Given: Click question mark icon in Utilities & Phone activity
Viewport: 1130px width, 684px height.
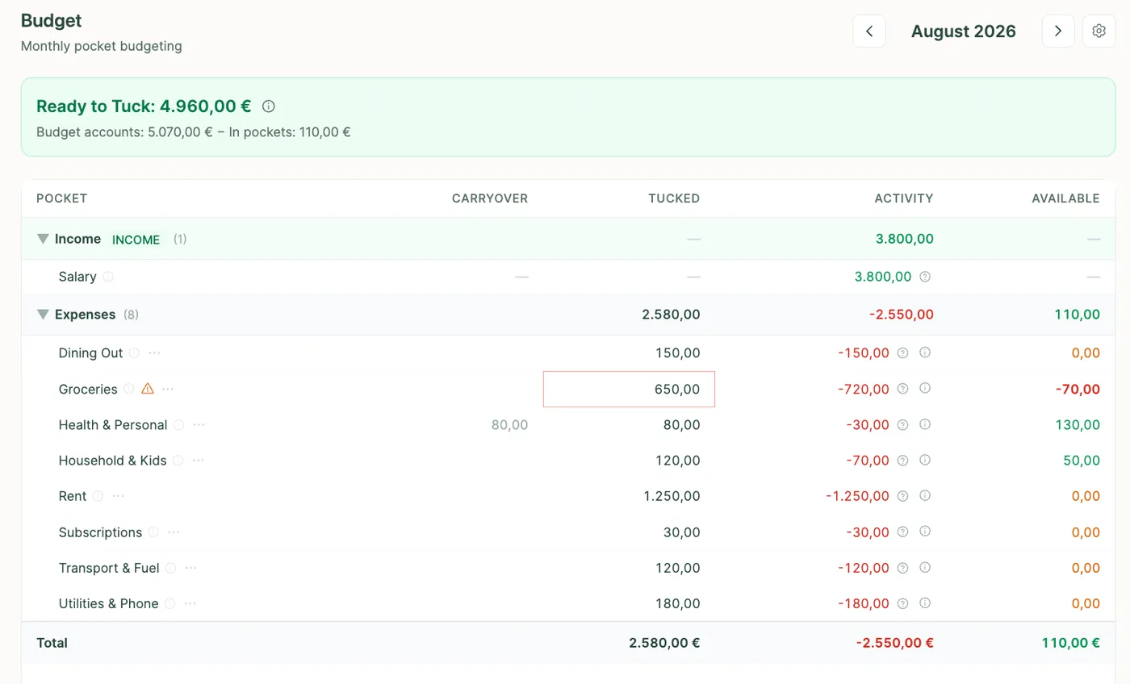Looking at the screenshot, I should click(x=902, y=603).
